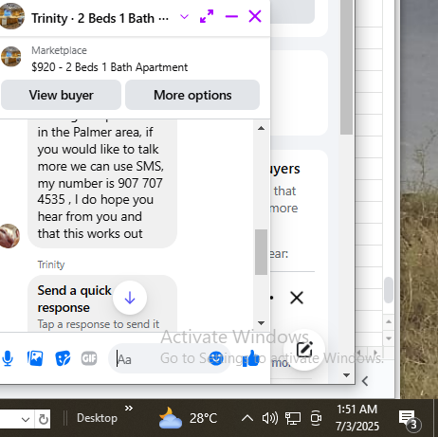Click the taskbar refresh icon

point(44,419)
